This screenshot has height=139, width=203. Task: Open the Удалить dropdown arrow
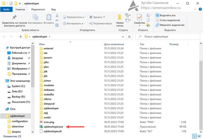click(104, 17)
